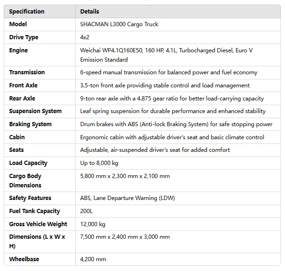
Task: Select the Lane Departure Warning safety text
Action: [x=127, y=198]
